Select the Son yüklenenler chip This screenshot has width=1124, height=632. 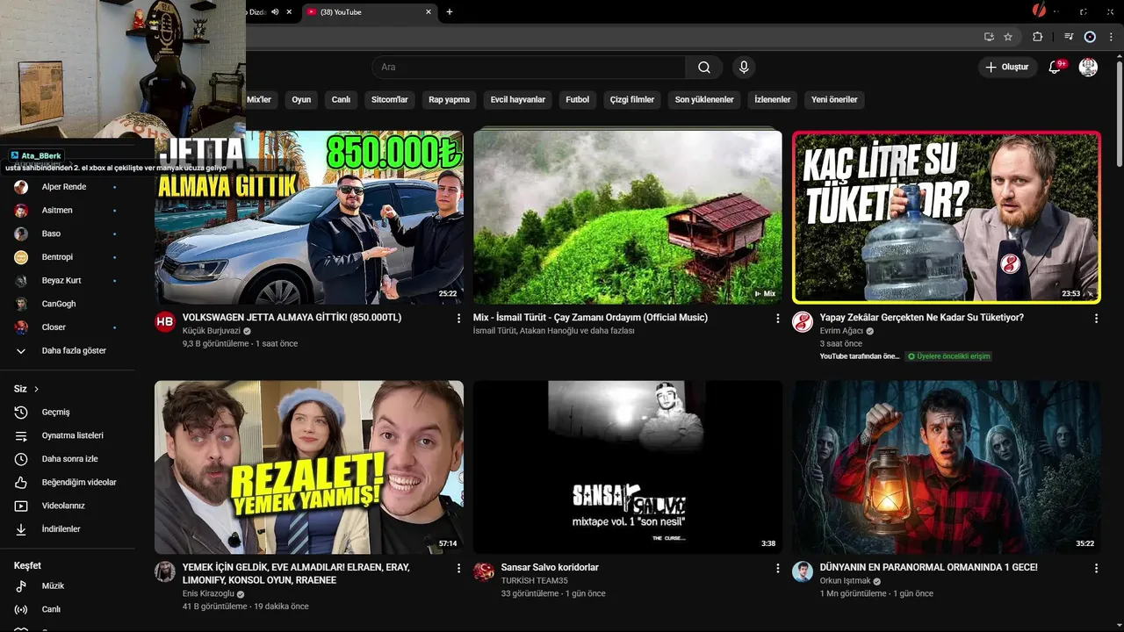click(x=704, y=99)
